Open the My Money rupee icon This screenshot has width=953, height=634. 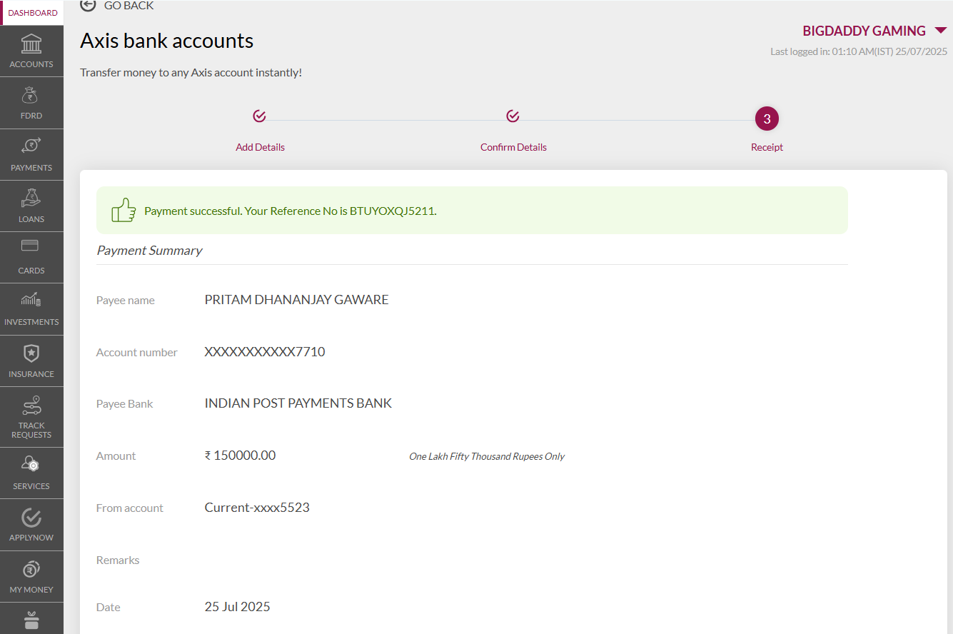(31, 569)
